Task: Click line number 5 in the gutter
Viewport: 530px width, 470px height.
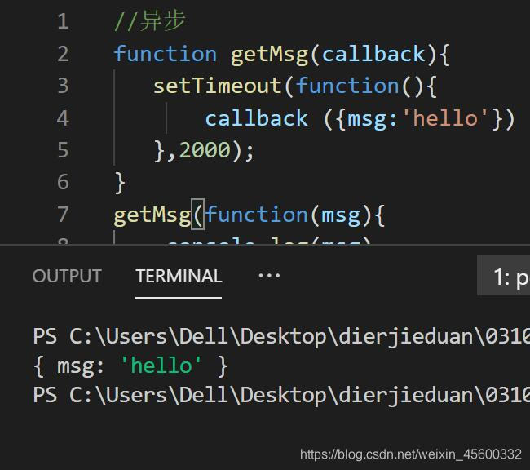Action: pyautogui.click(x=63, y=150)
